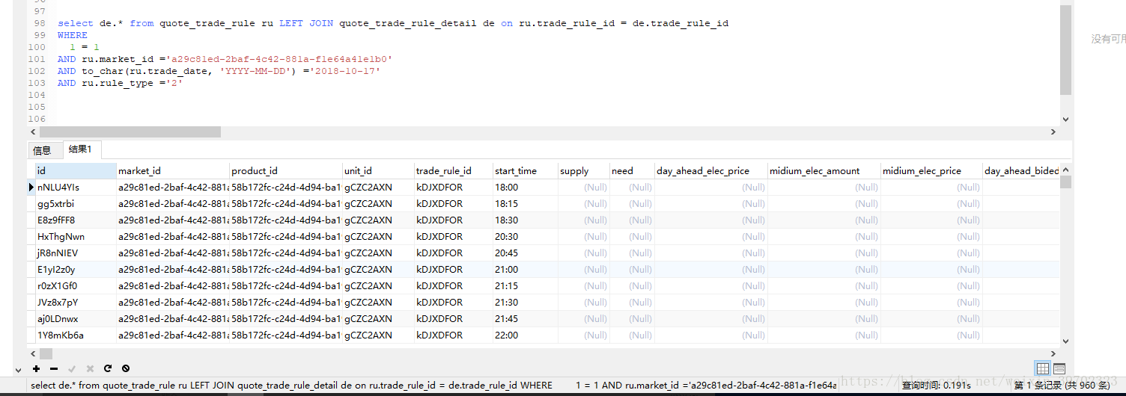1126x396 pixels.
Task: Switch to form view
Action: pyautogui.click(x=1059, y=368)
